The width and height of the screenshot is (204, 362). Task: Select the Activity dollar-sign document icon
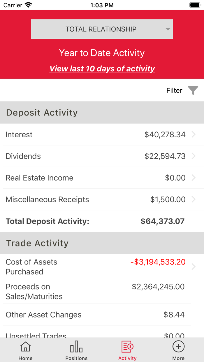[127, 347]
